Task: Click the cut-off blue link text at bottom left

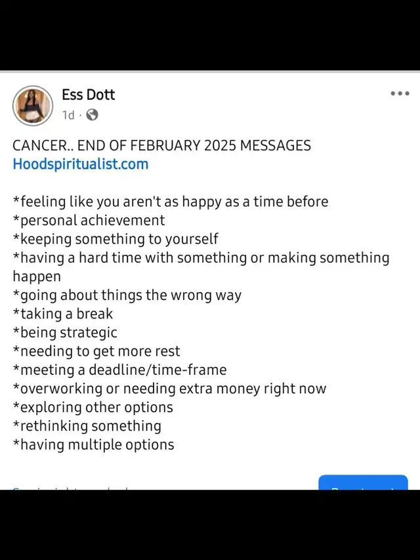Action: coord(70,488)
